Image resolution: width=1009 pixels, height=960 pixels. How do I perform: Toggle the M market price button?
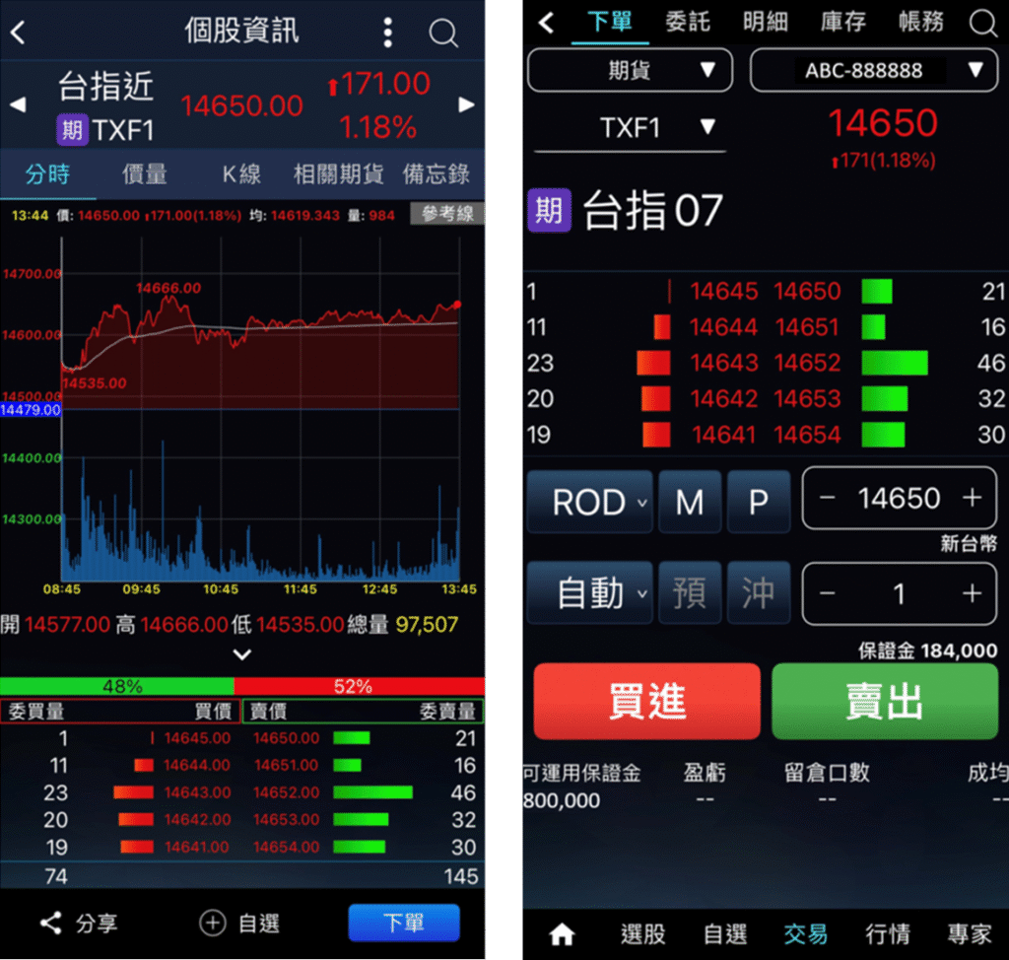click(690, 502)
